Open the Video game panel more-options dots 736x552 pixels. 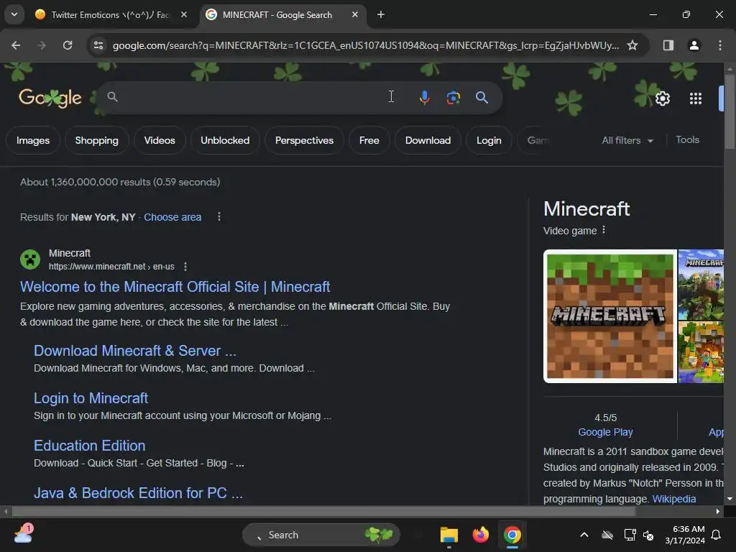(604, 230)
